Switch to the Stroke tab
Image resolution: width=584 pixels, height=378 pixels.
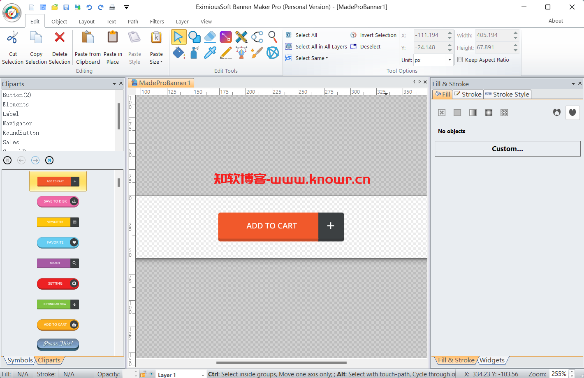468,94
